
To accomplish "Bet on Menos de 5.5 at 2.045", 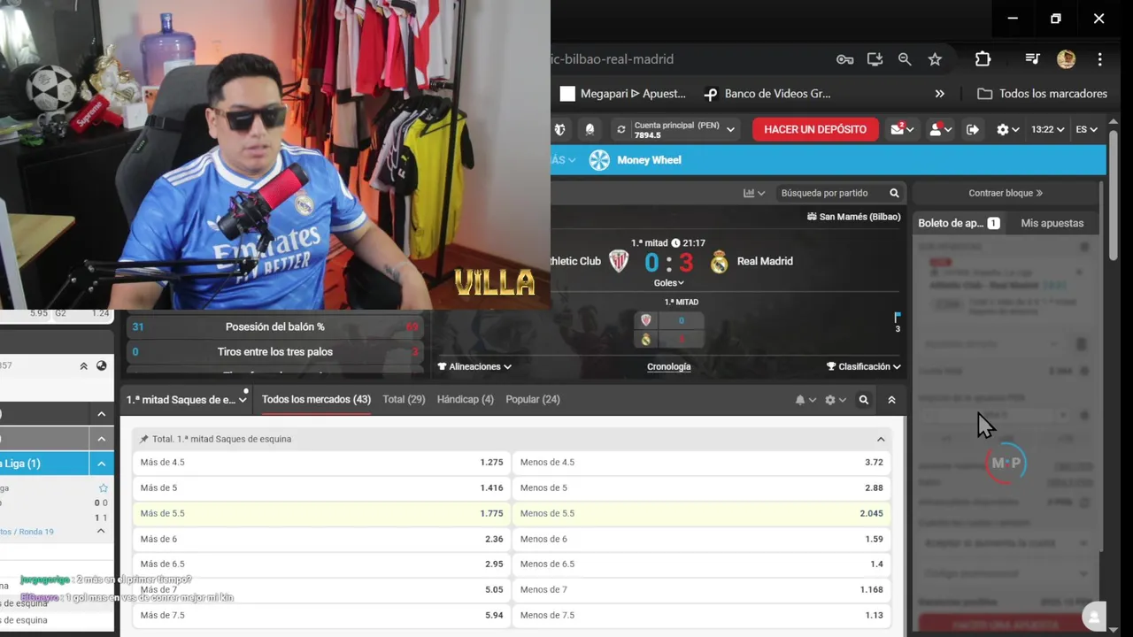I will (x=702, y=513).
